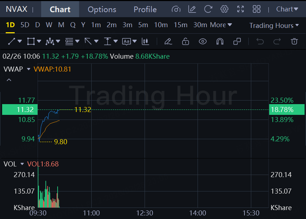306x219 pixels.
Task: Switch to the Profile tab
Action: (145, 9)
